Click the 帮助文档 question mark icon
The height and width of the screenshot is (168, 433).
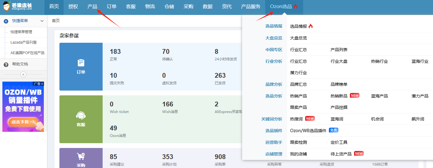(x=6, y=64)
